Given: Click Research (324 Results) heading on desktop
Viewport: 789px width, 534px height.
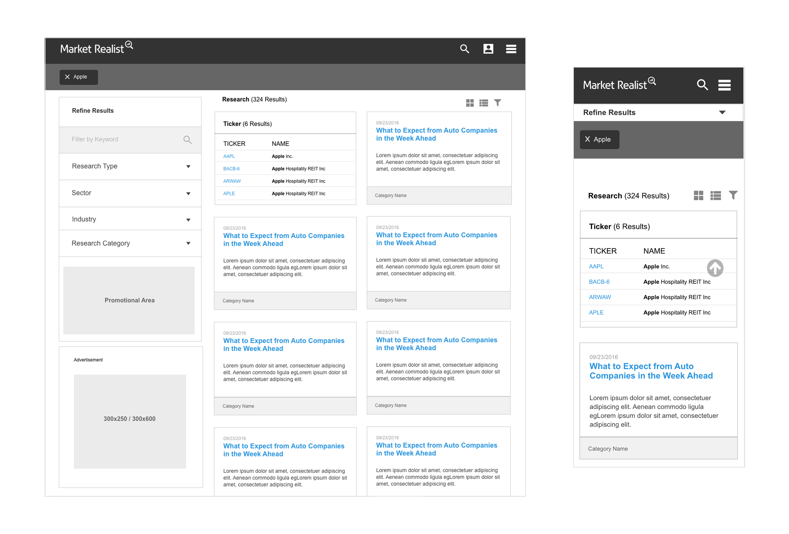Looking at the screenshot, I should 254,99.
